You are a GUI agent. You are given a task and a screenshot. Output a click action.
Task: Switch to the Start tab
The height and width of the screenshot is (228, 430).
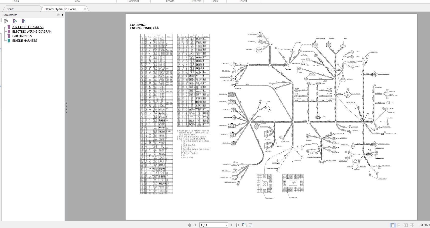[10, 9]
